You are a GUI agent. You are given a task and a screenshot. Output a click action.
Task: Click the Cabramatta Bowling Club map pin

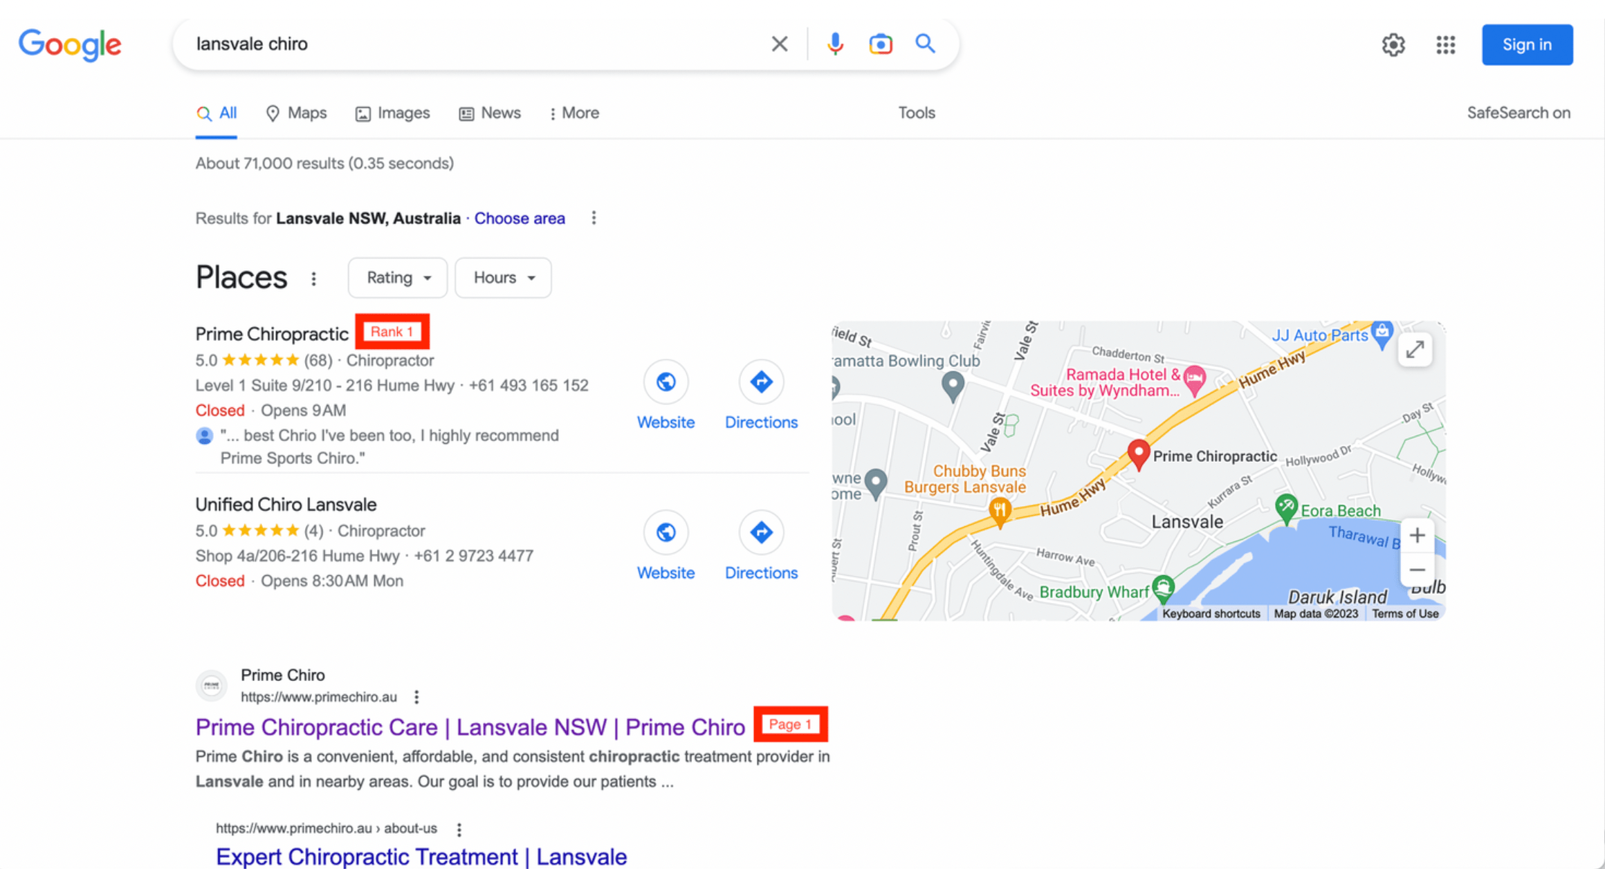pos(953,386)
